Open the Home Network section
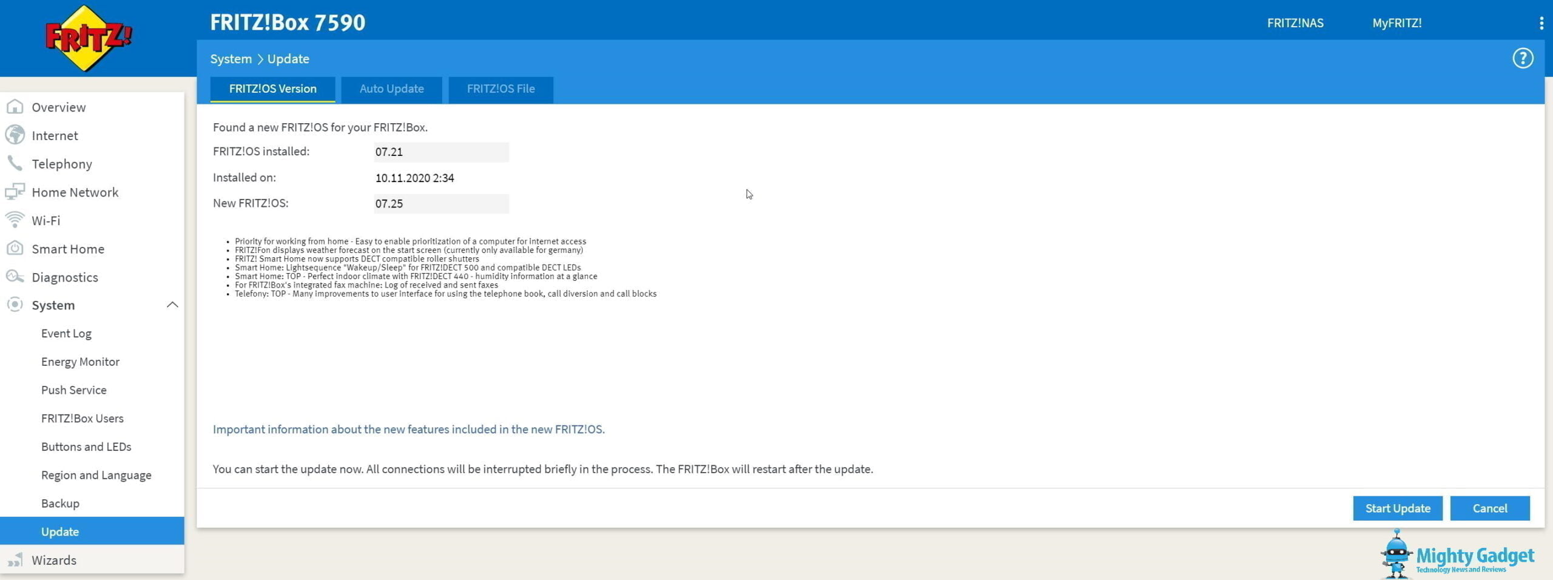 pyautogui.click(x=75, y=192)
